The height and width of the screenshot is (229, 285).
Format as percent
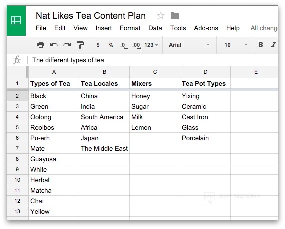click(x=111, y=45)
